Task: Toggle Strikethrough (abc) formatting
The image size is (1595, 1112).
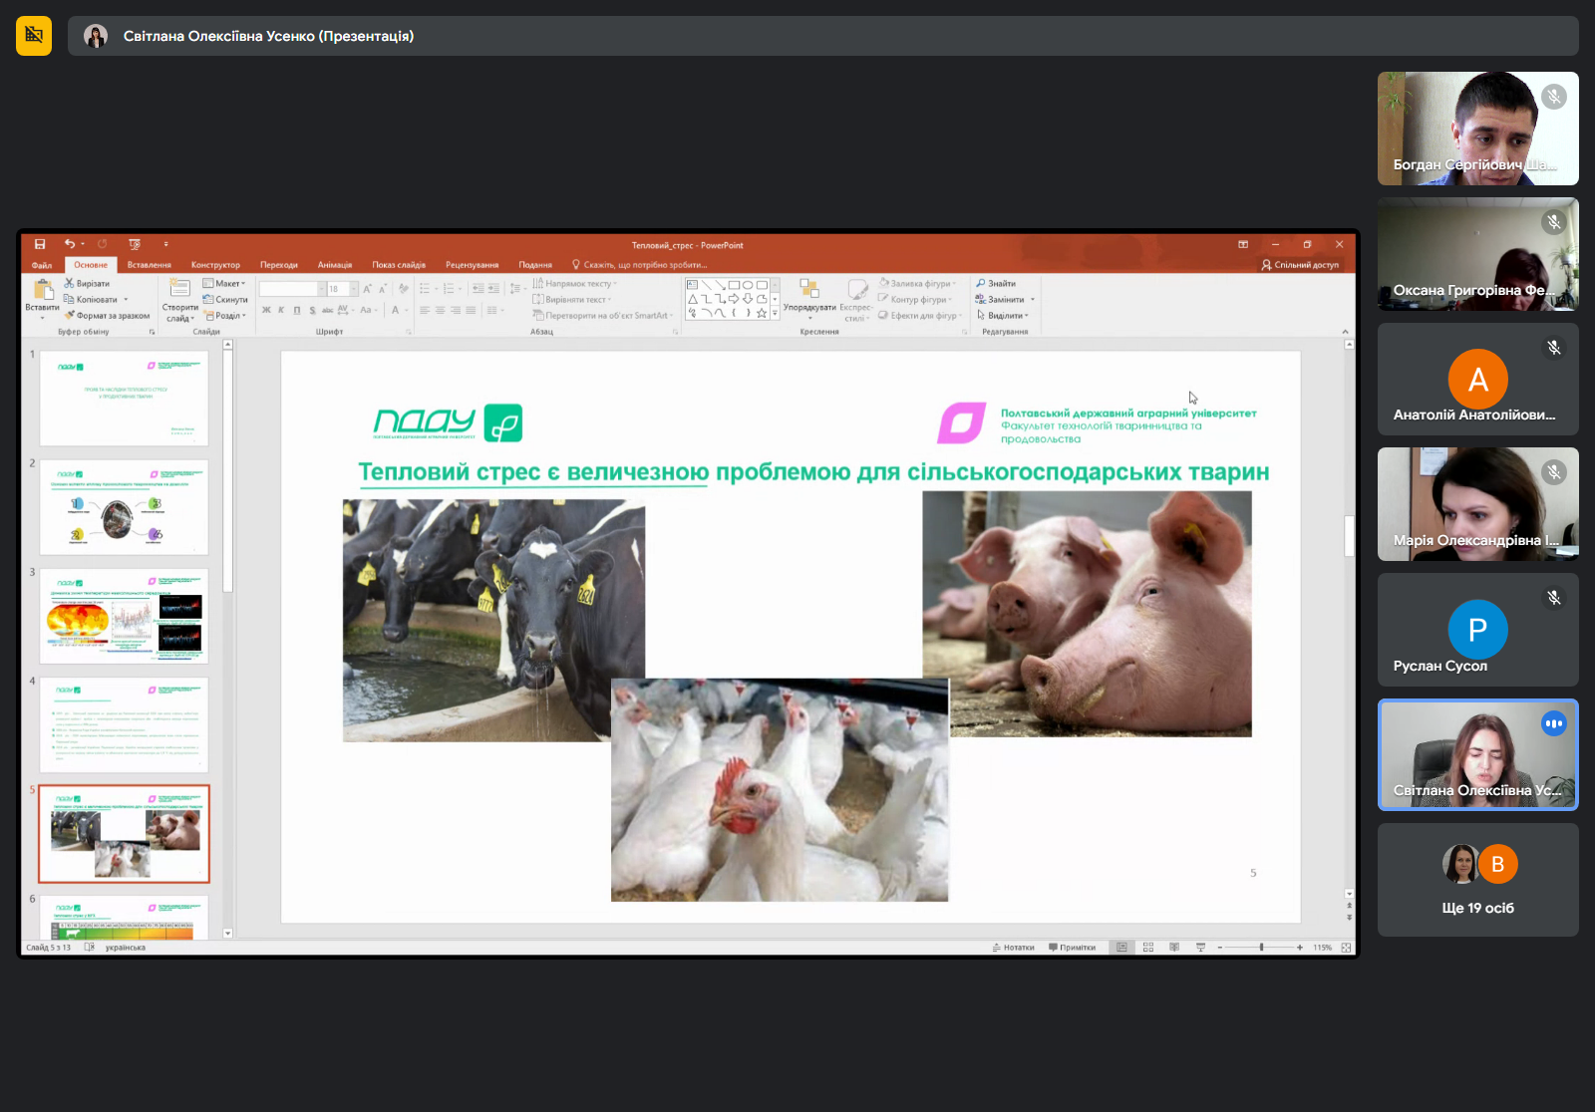Action: tap(327, 310)
